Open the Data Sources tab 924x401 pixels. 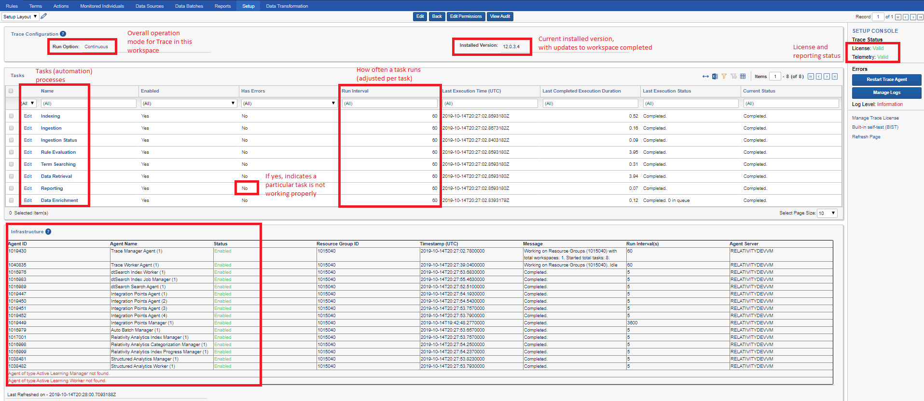coord(150,6)
